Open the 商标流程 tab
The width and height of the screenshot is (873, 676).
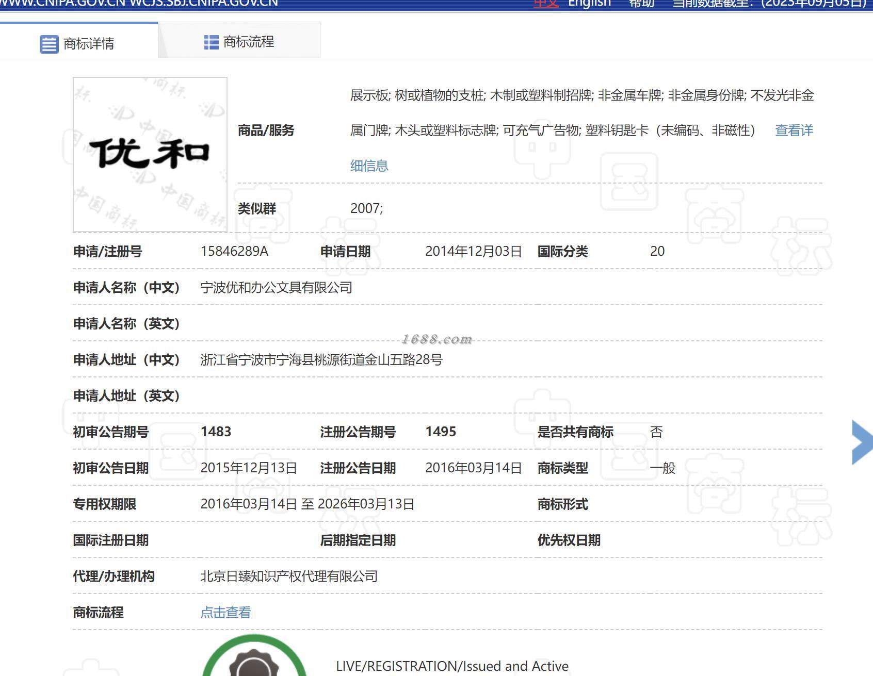(x=239, y=40)
